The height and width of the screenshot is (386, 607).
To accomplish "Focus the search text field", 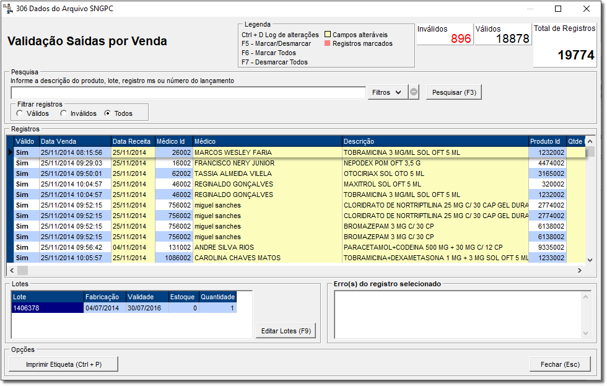I will (x=188, y=92).
